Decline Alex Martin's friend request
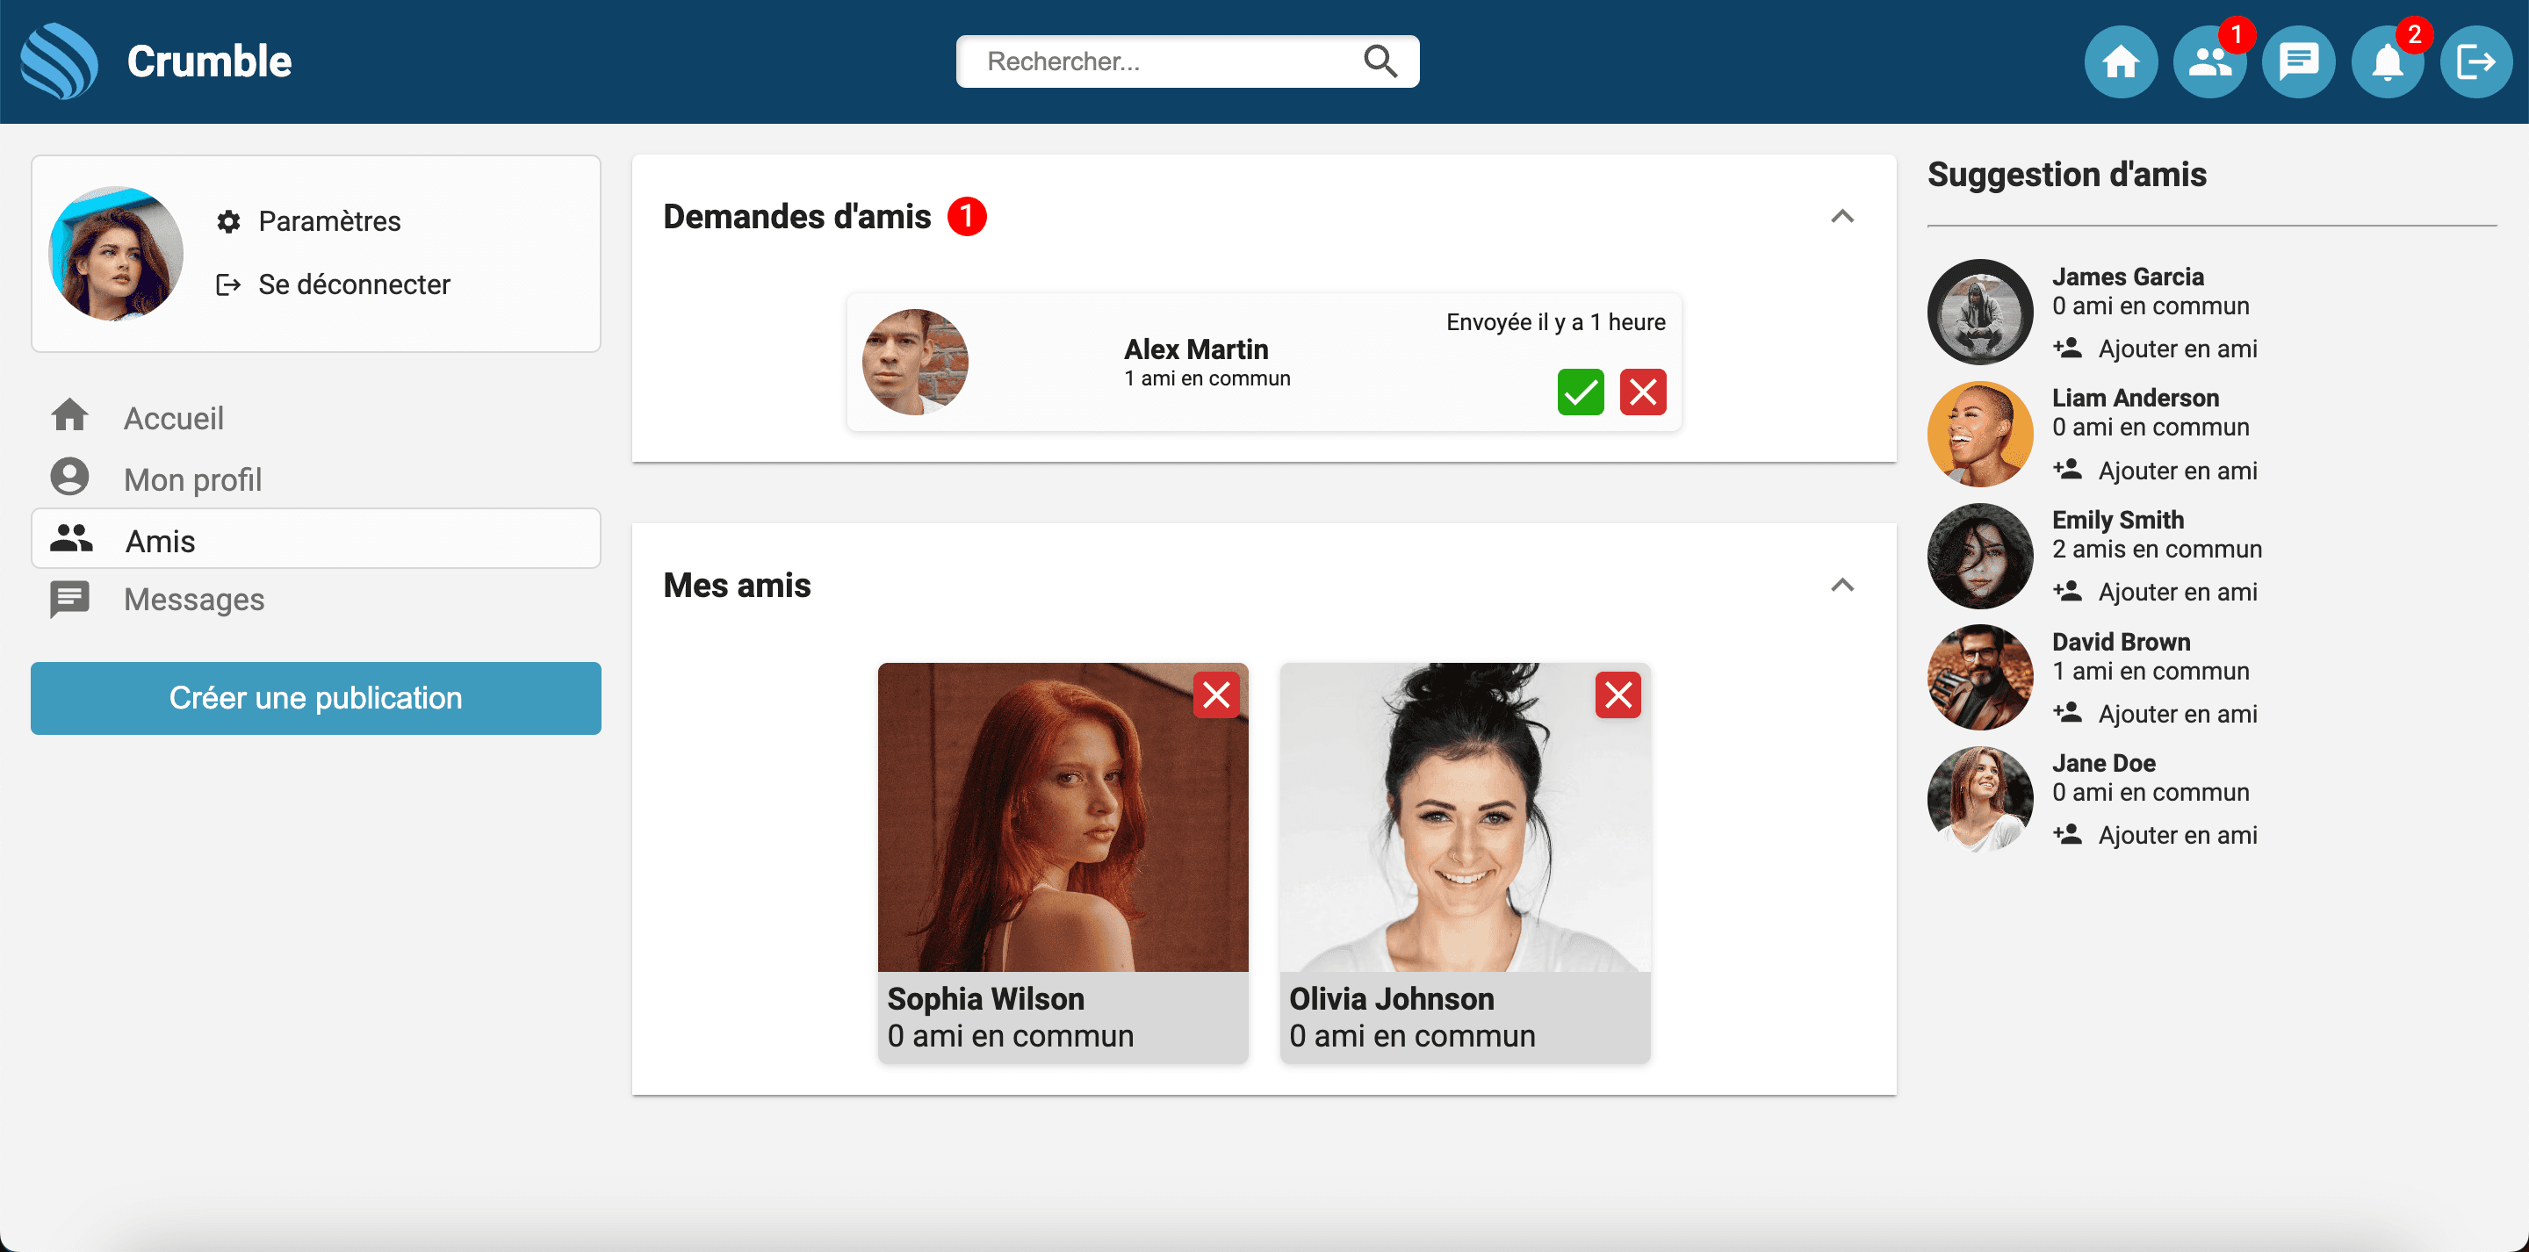The image size is (2529, 1252). [1642, 392]
